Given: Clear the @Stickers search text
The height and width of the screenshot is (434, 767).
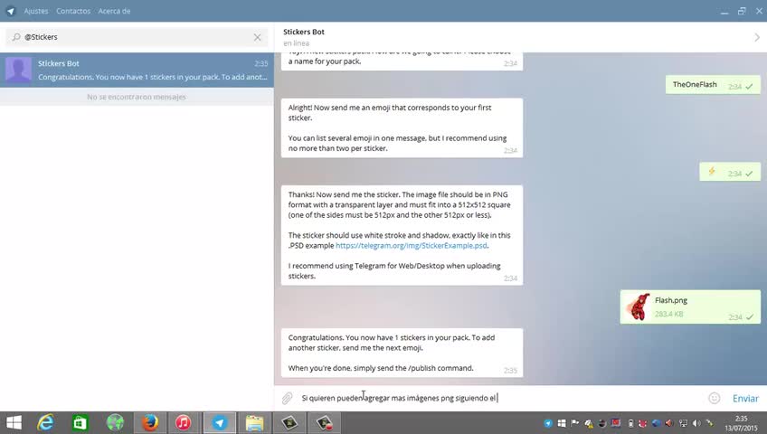Looking at the screenshot, I should click(257, 37).
